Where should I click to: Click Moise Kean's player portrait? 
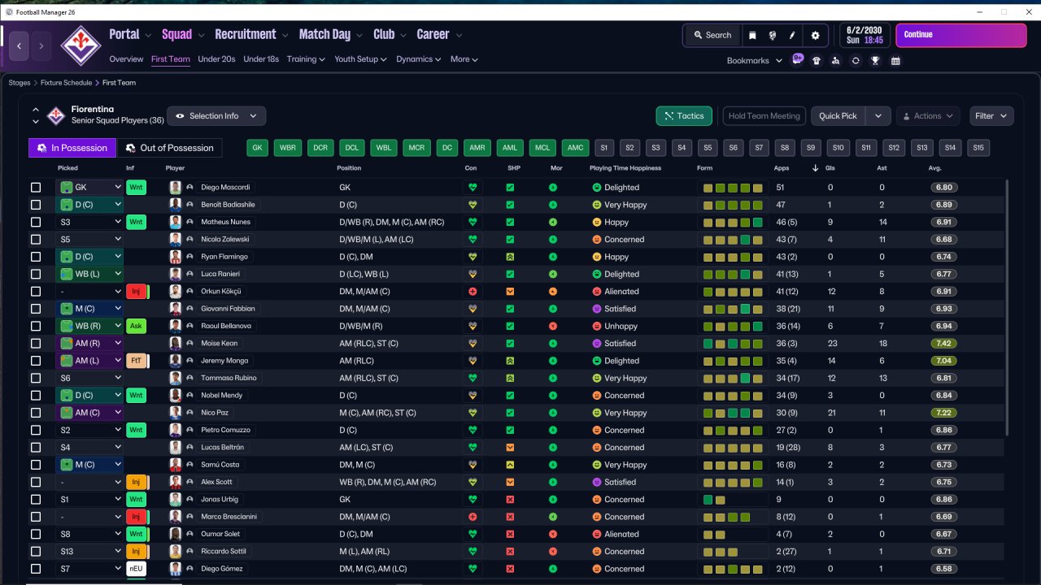pyautogui.click(x=175, y=344)
